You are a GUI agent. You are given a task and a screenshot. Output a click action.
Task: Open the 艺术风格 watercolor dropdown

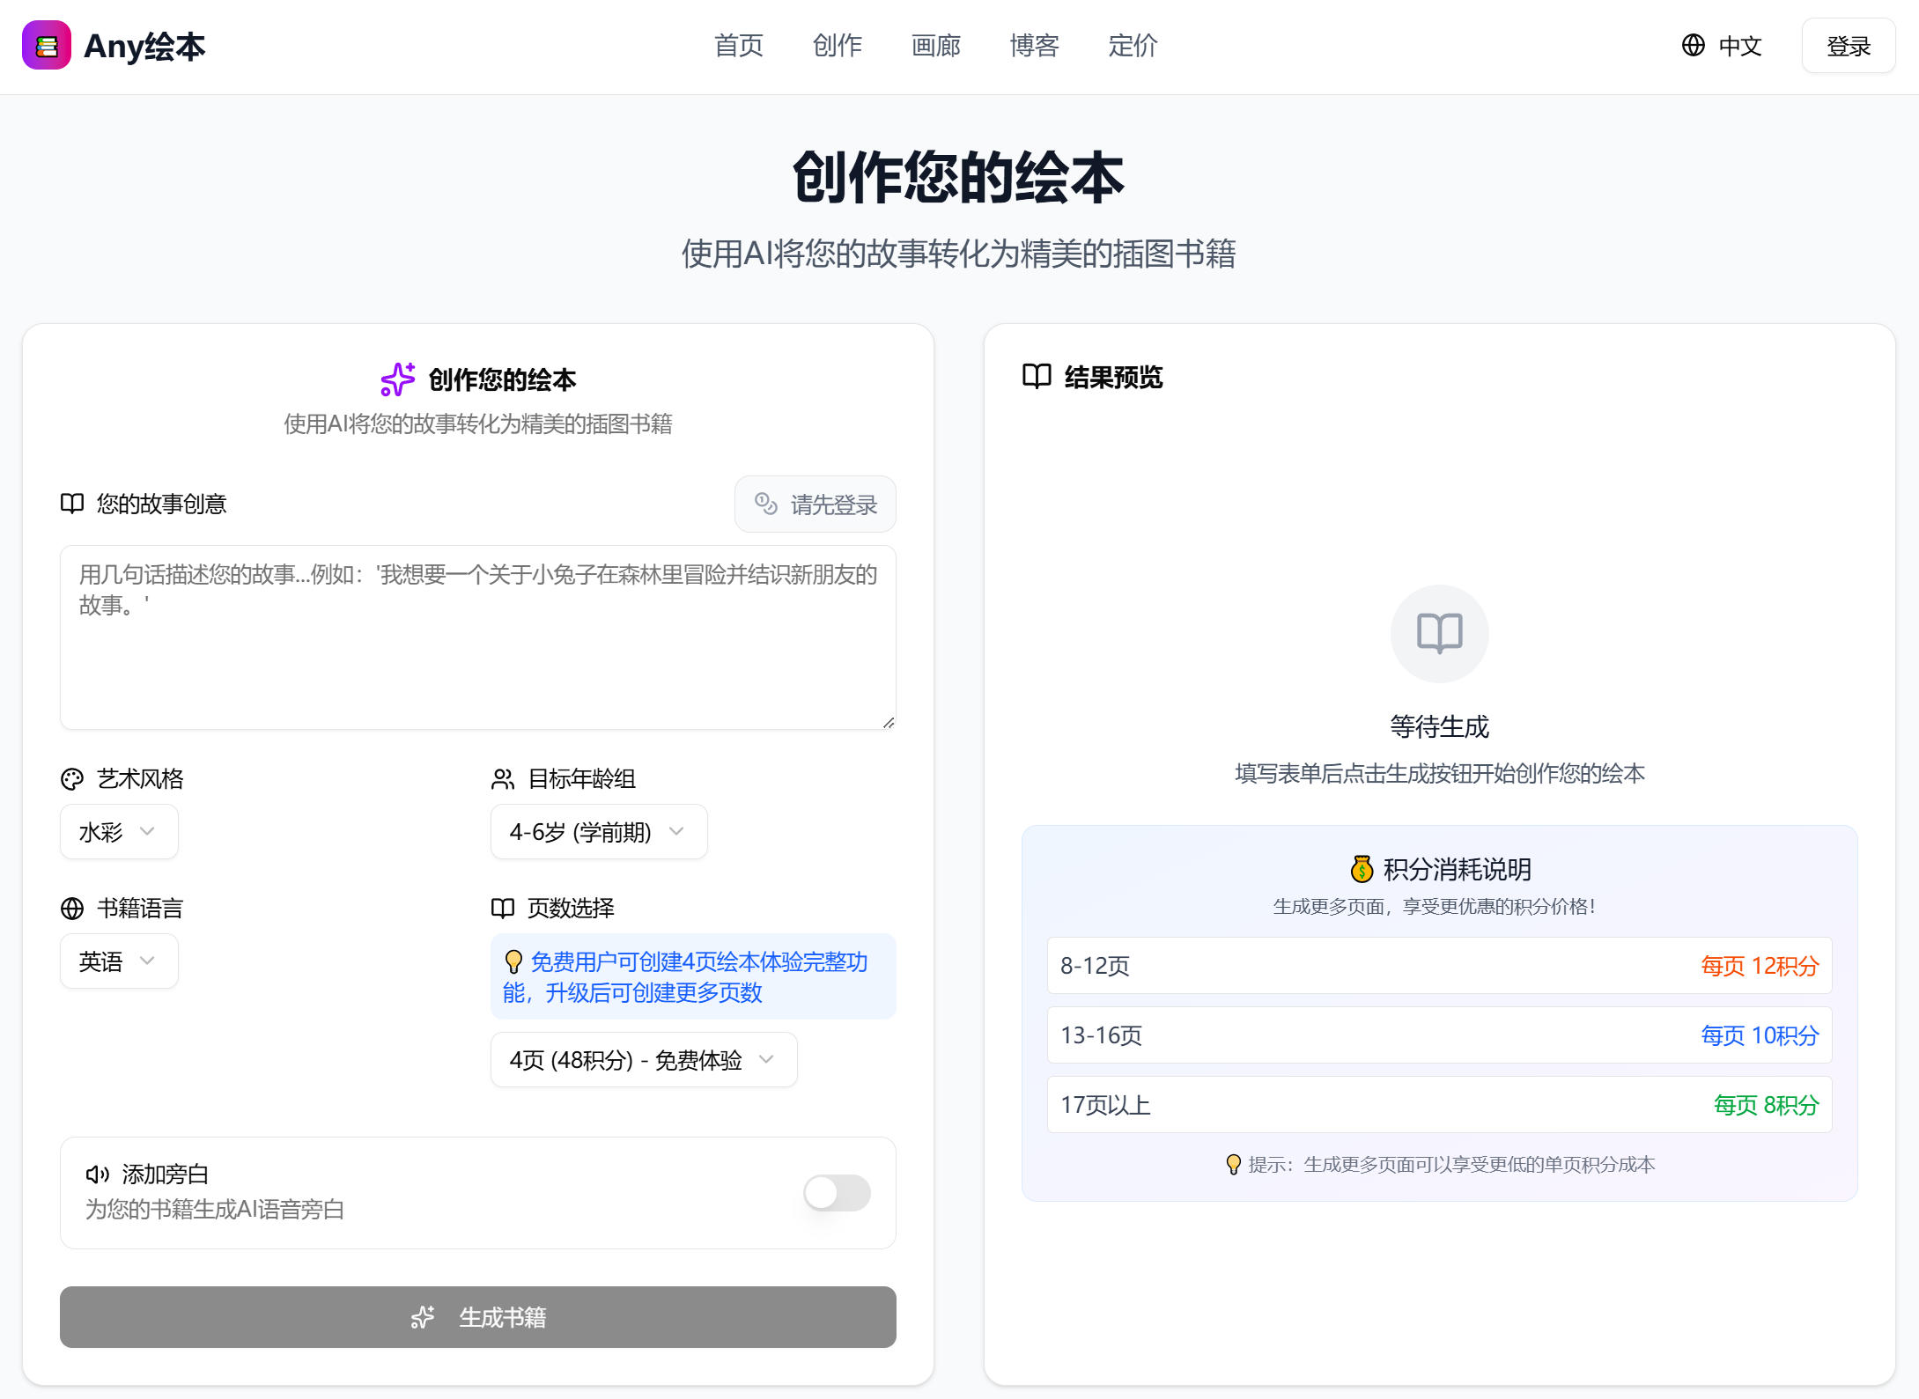119,831
